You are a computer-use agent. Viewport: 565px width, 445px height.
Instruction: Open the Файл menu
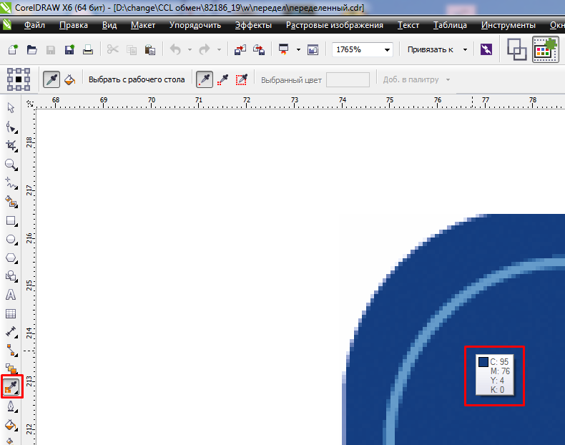34,25
